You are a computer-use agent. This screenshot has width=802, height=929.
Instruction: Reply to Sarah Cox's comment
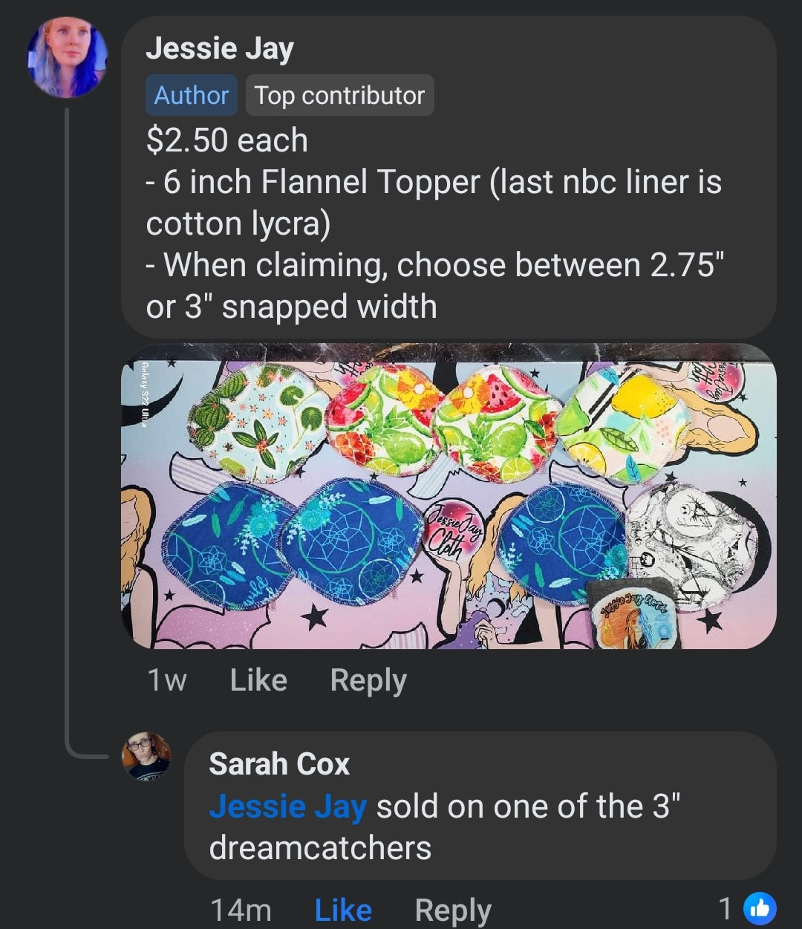pyautogui.click(x=452, y=910)
